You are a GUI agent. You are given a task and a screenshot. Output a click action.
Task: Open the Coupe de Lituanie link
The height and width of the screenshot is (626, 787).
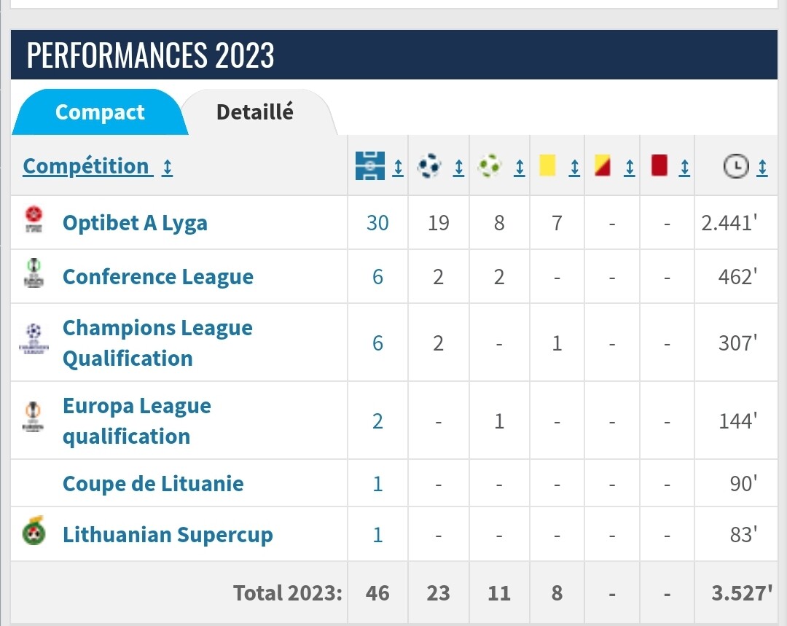[x=153, y=484]
